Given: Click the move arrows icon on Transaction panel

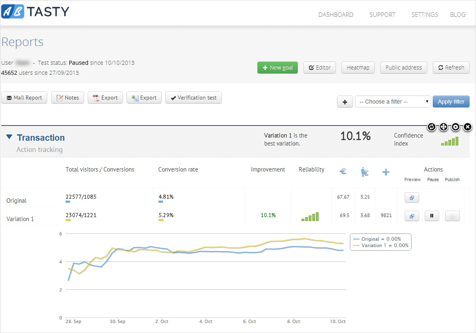Looking at the screenshot, I should [443, 127].
